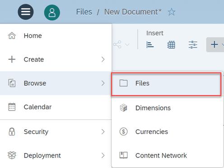Open the Security menu item
The image size is (224, 168).
pos(56,132)
